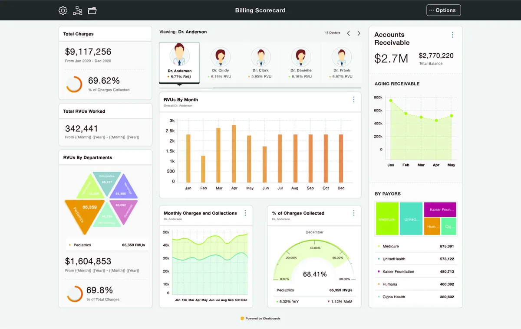Click the United treemap tile

(411, 219)
